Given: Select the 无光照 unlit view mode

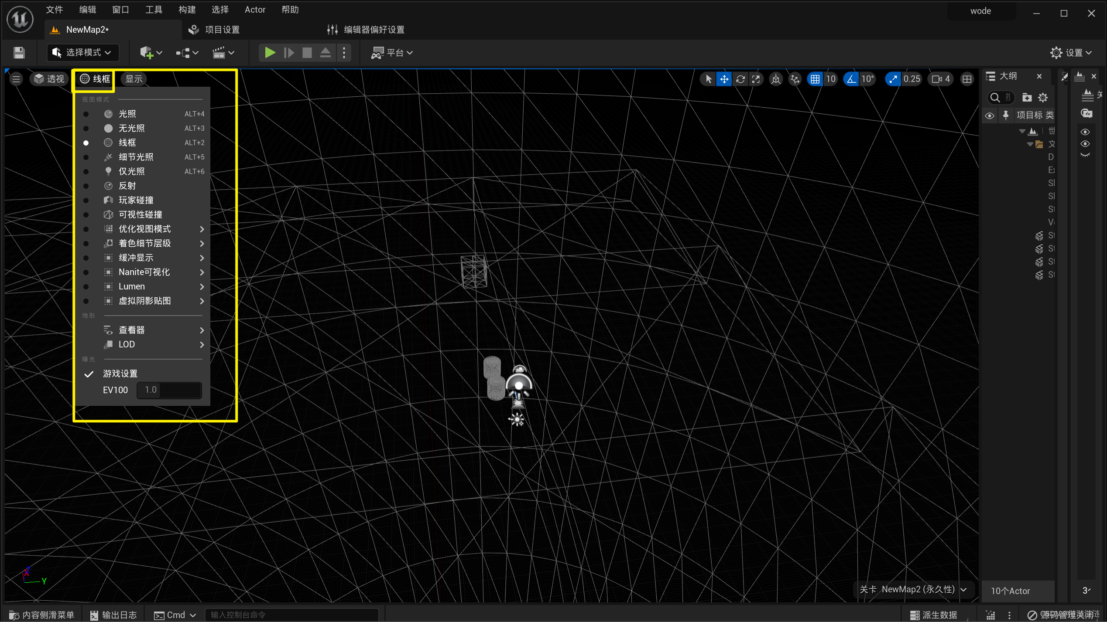Looking at the screenshot, I should [x=131, y=128].
